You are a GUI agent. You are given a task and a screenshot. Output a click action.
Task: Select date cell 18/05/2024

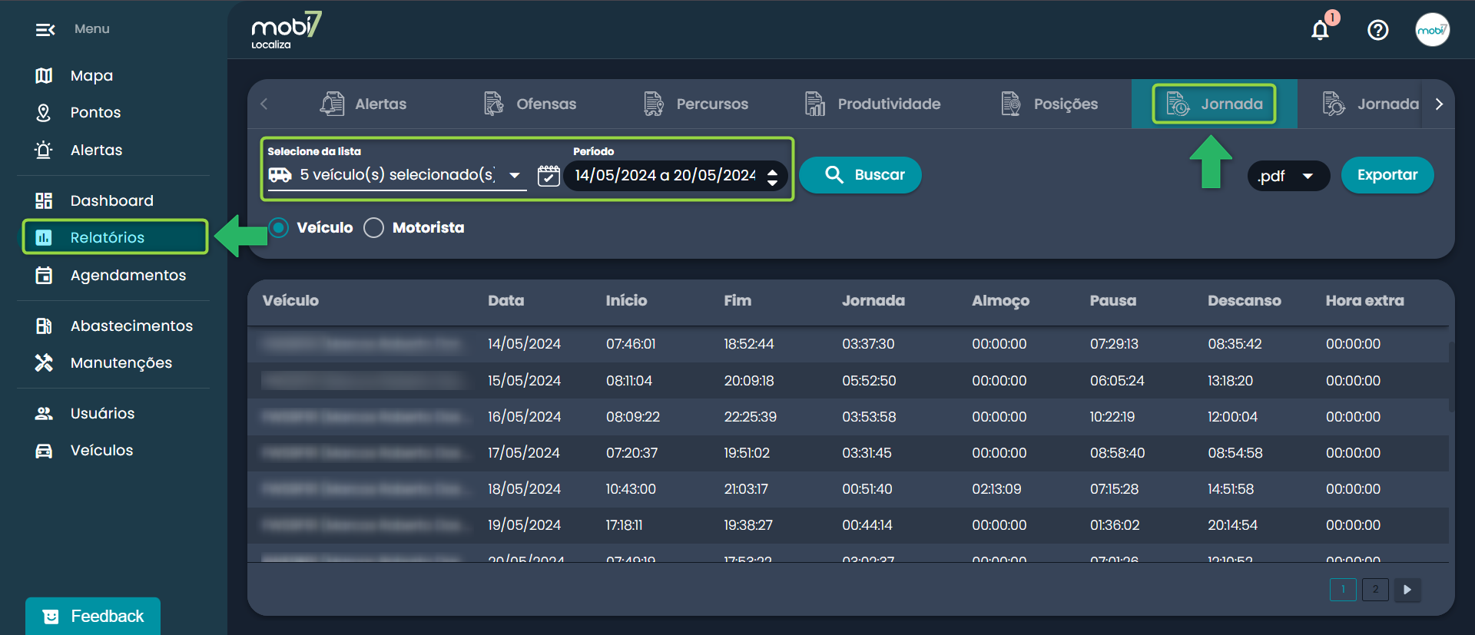click(x=524, y=489)
